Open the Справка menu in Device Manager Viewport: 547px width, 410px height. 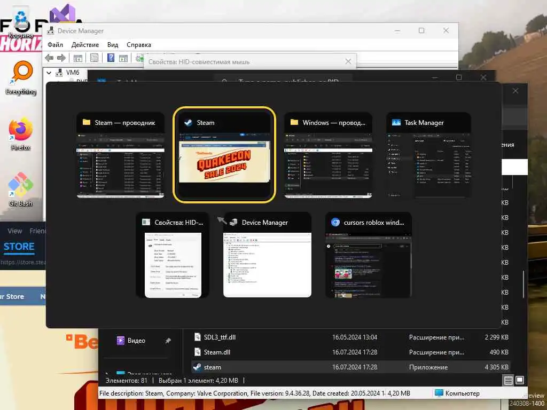(139, 45)
